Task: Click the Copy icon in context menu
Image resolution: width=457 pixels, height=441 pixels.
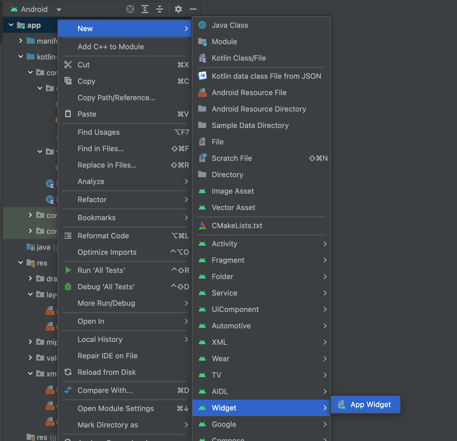Action: [68, 81]
